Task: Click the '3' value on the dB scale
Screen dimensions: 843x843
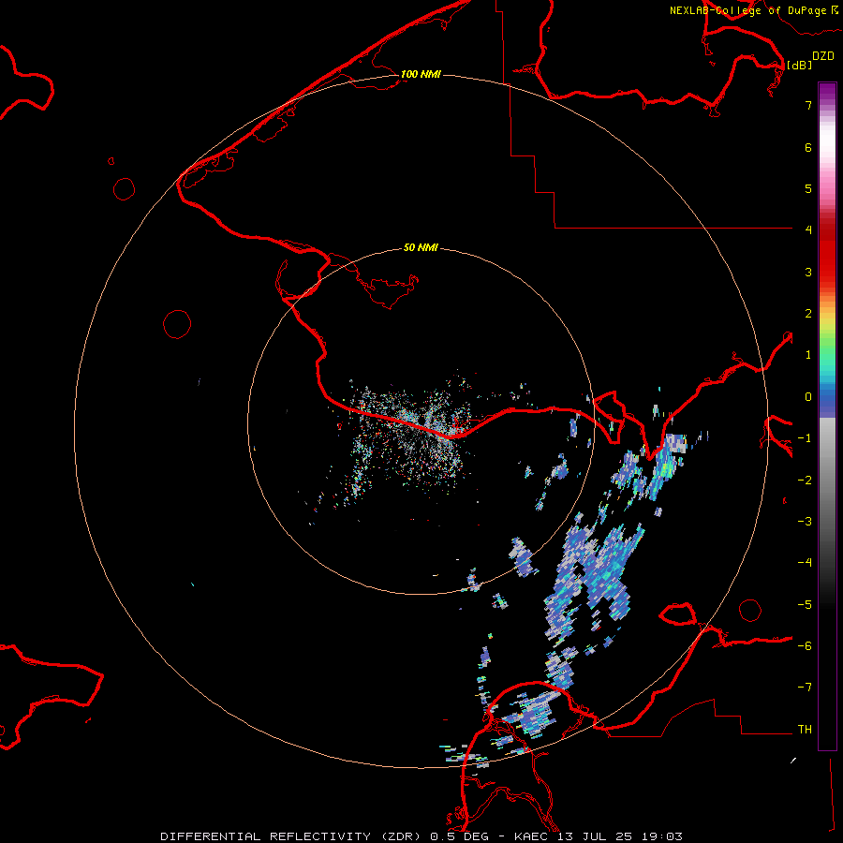Action: (808, 272)
